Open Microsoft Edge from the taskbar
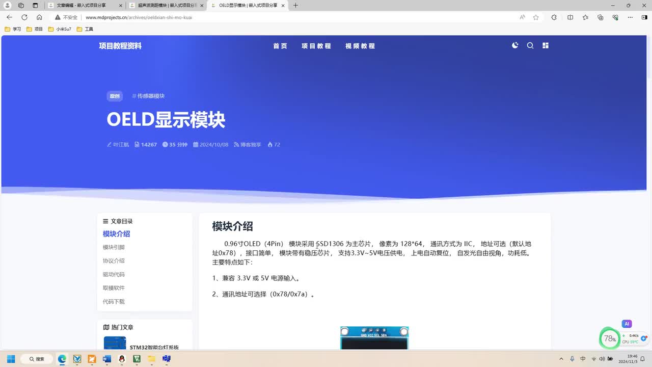Viewport: 652px width, 367px height. [x=62, y=359]
